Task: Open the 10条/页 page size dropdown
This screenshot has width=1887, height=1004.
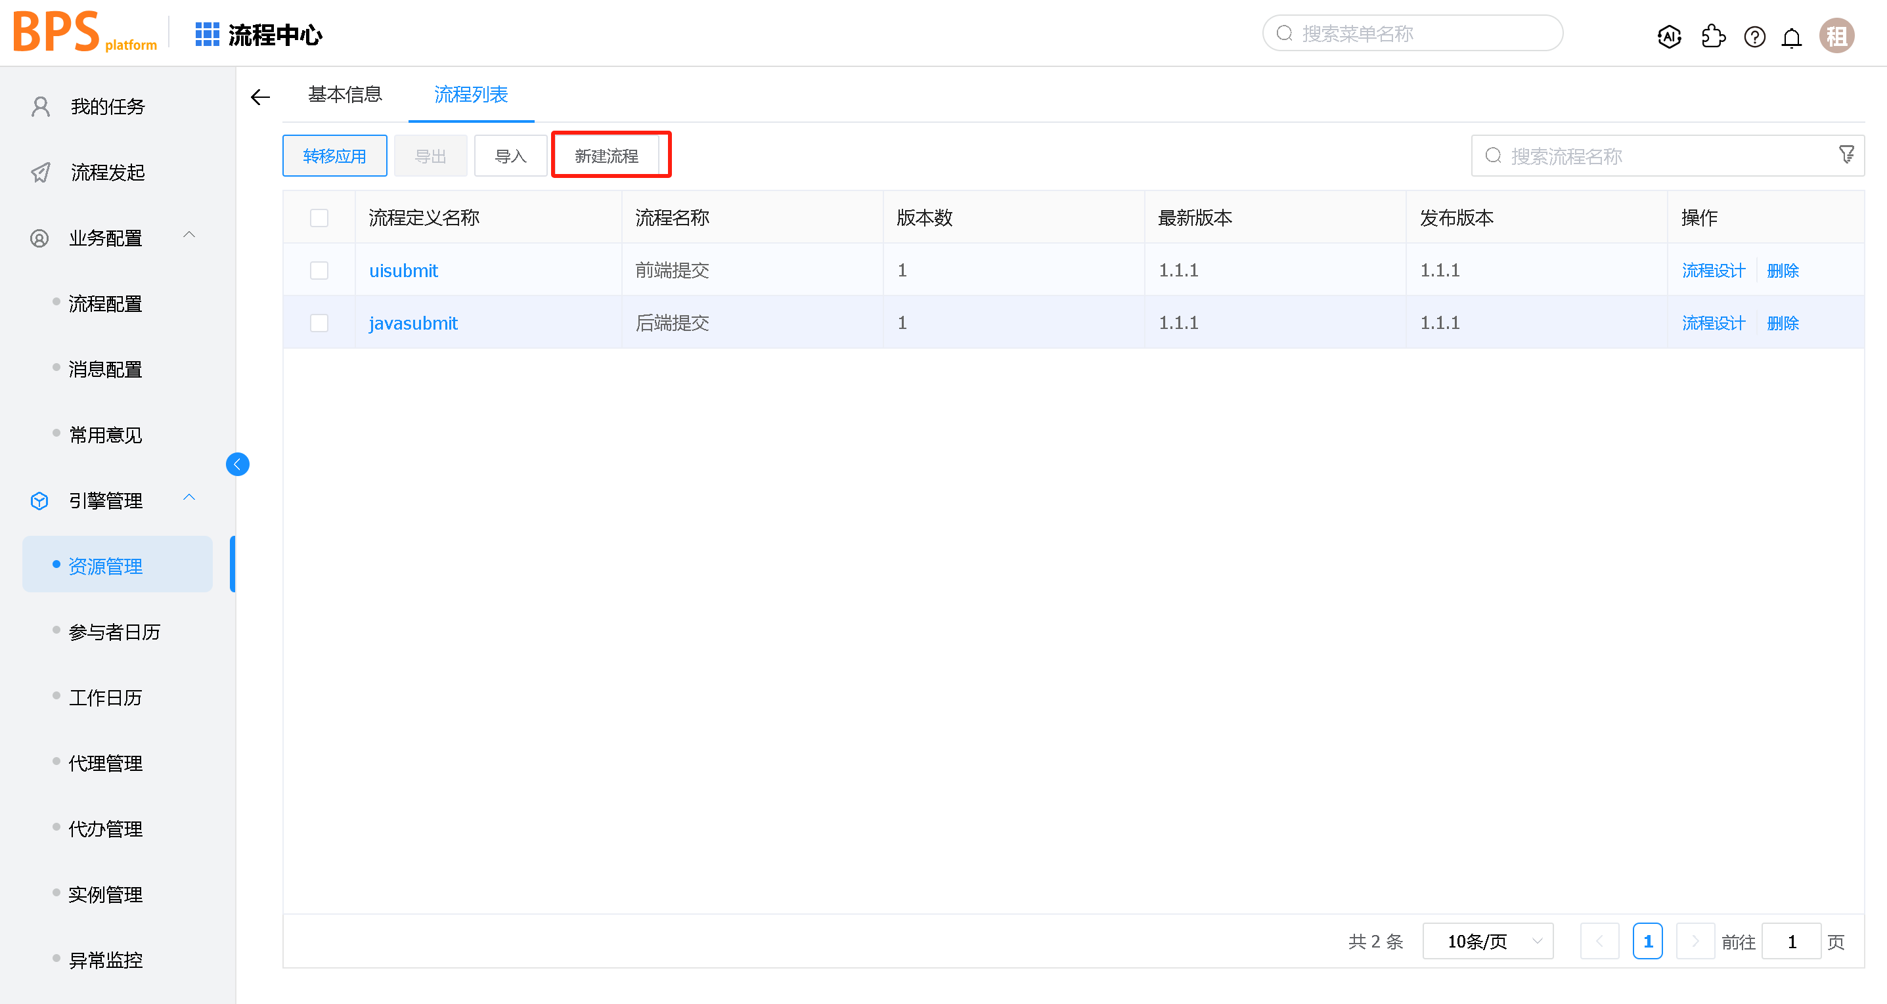Action: [x=1487, y=941]
